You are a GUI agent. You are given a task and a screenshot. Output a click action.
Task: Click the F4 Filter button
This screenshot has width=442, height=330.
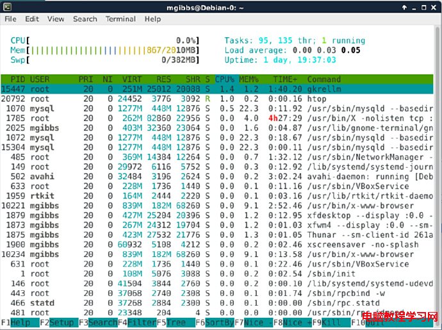pos(137,322)
